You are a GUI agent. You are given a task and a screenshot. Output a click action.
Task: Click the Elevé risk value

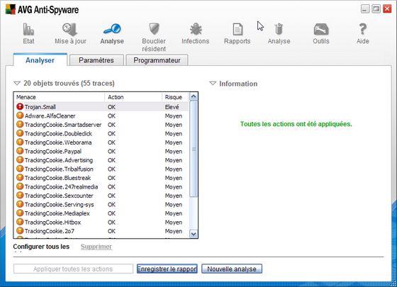(172, 107)
